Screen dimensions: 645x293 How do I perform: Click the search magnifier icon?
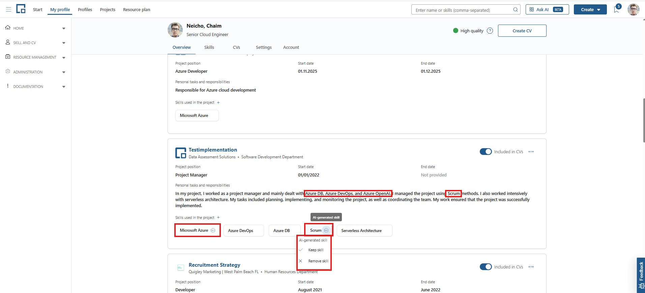(x=516, y=10)
